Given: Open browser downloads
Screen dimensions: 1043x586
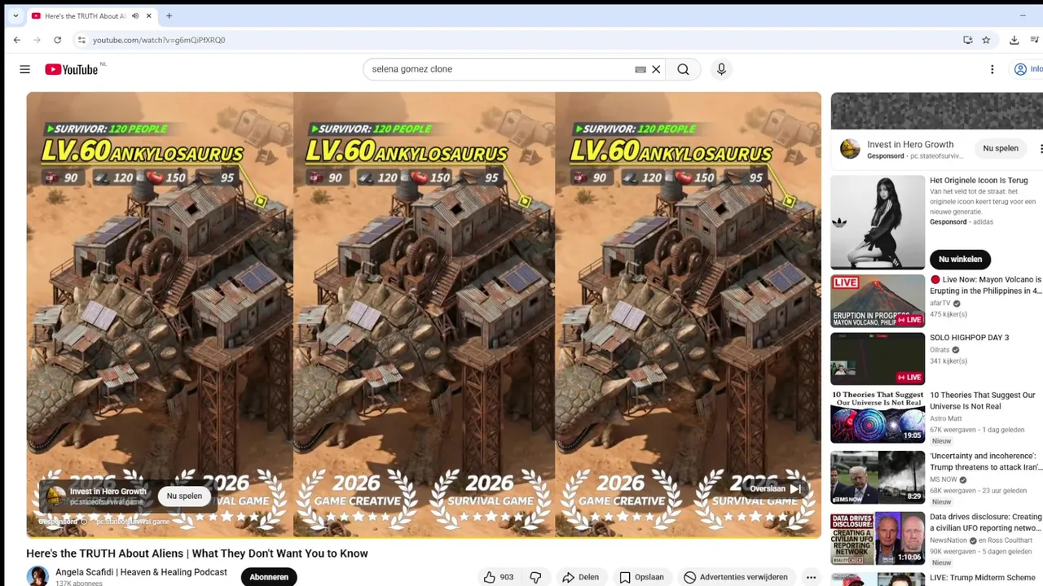Looking at the screenshot, I should (1014, 40).
